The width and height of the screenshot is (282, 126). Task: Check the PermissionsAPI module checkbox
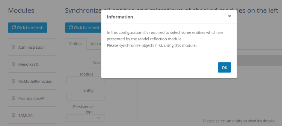(x=14, y=98)
